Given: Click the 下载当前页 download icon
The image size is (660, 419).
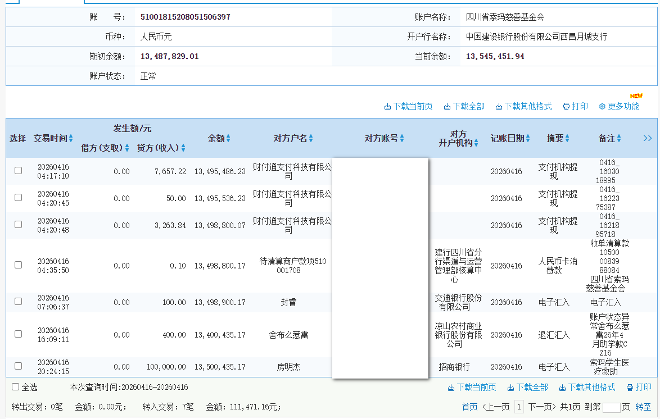Looking at the screenshot, I should point(388,106).
